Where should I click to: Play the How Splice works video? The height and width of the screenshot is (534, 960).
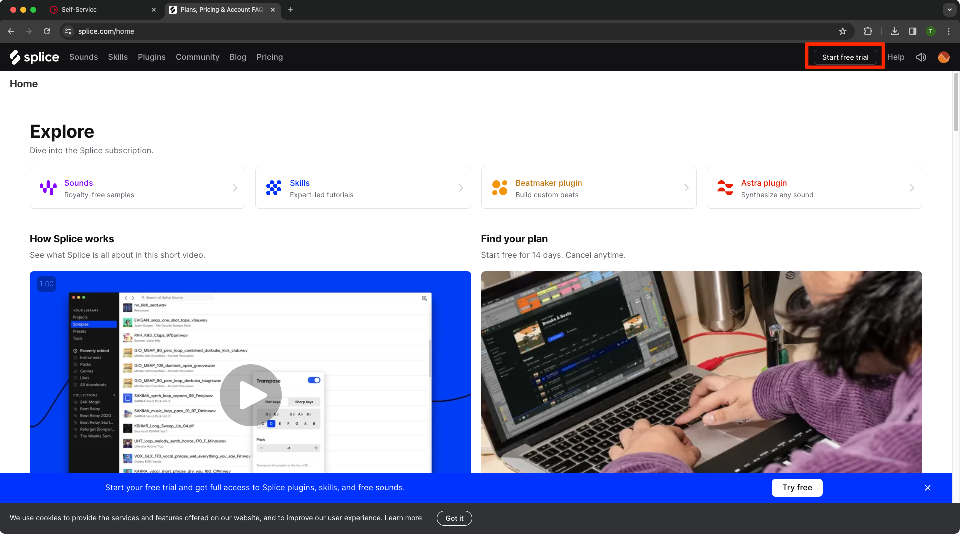[x=251, y=395]
